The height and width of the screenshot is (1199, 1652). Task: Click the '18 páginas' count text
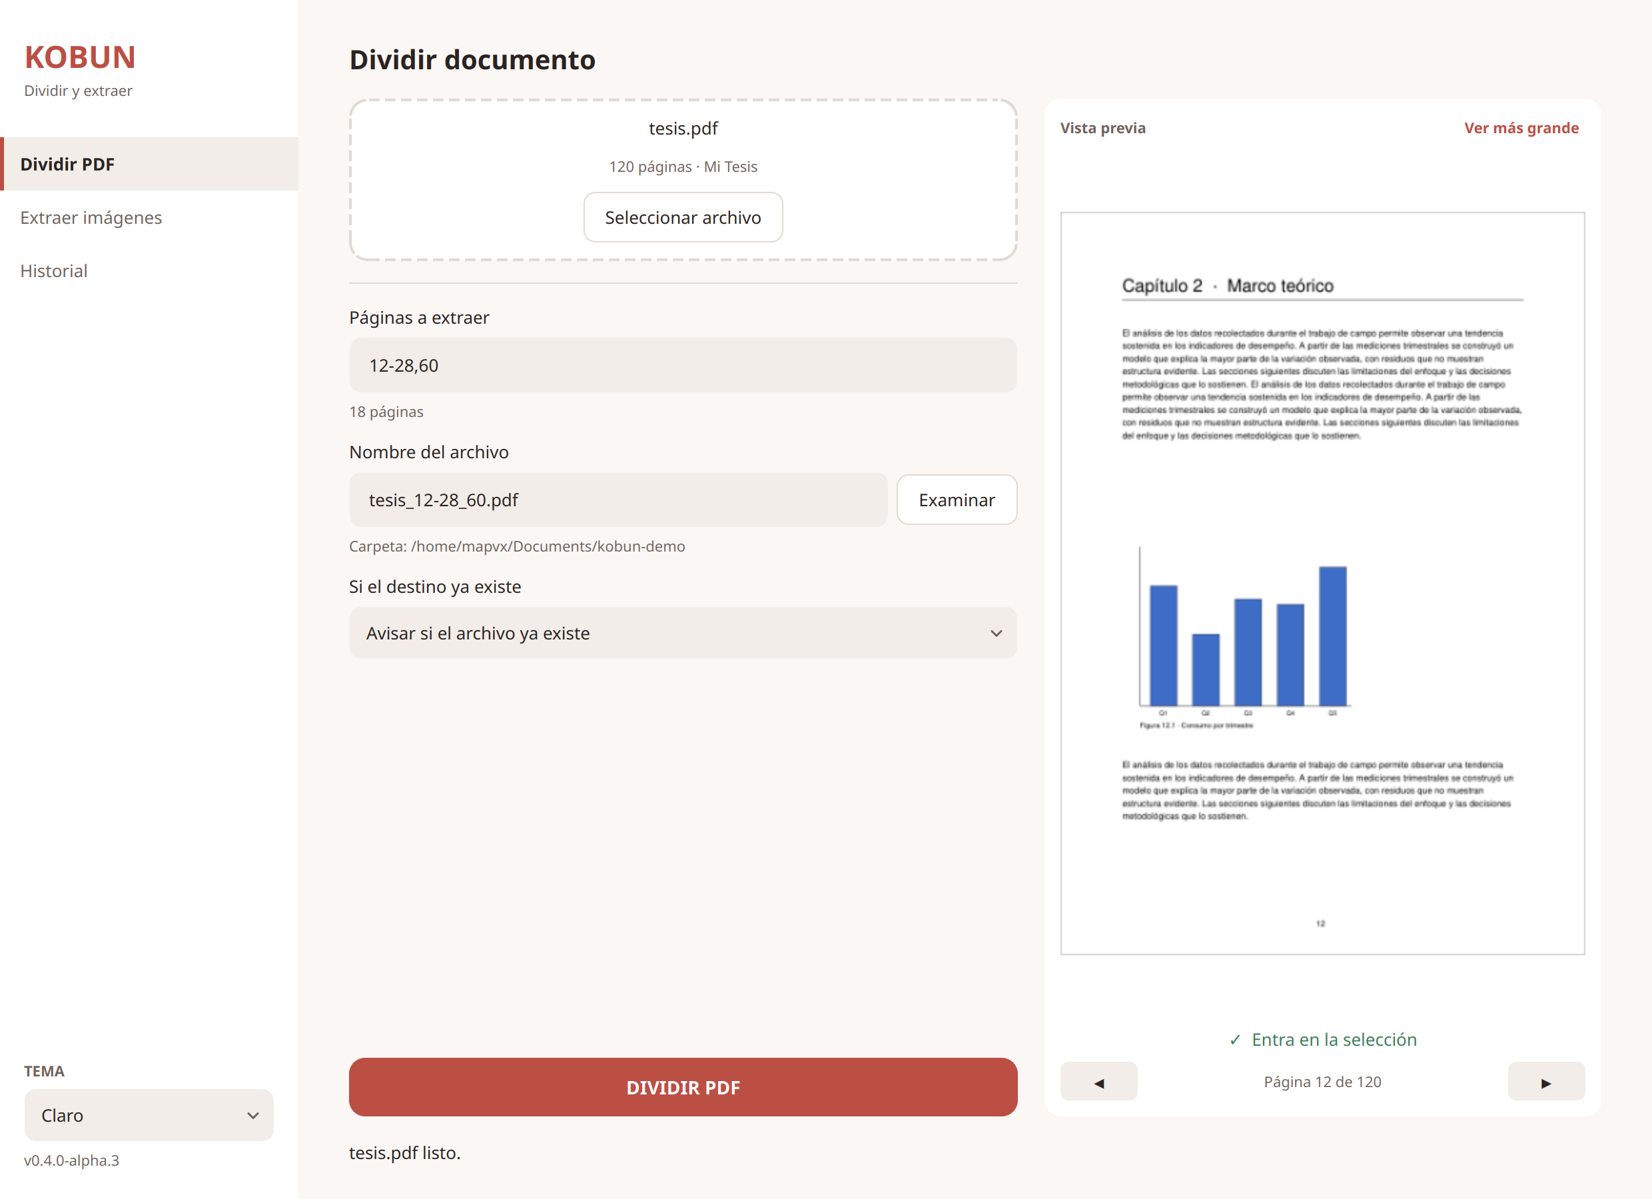point(386,412)
